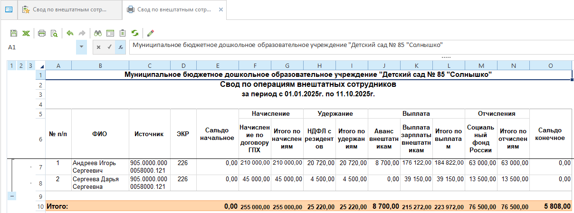The width and height of the screenshot is (574, 213).
Task: Open the insert function fx button
Action: 121,47
